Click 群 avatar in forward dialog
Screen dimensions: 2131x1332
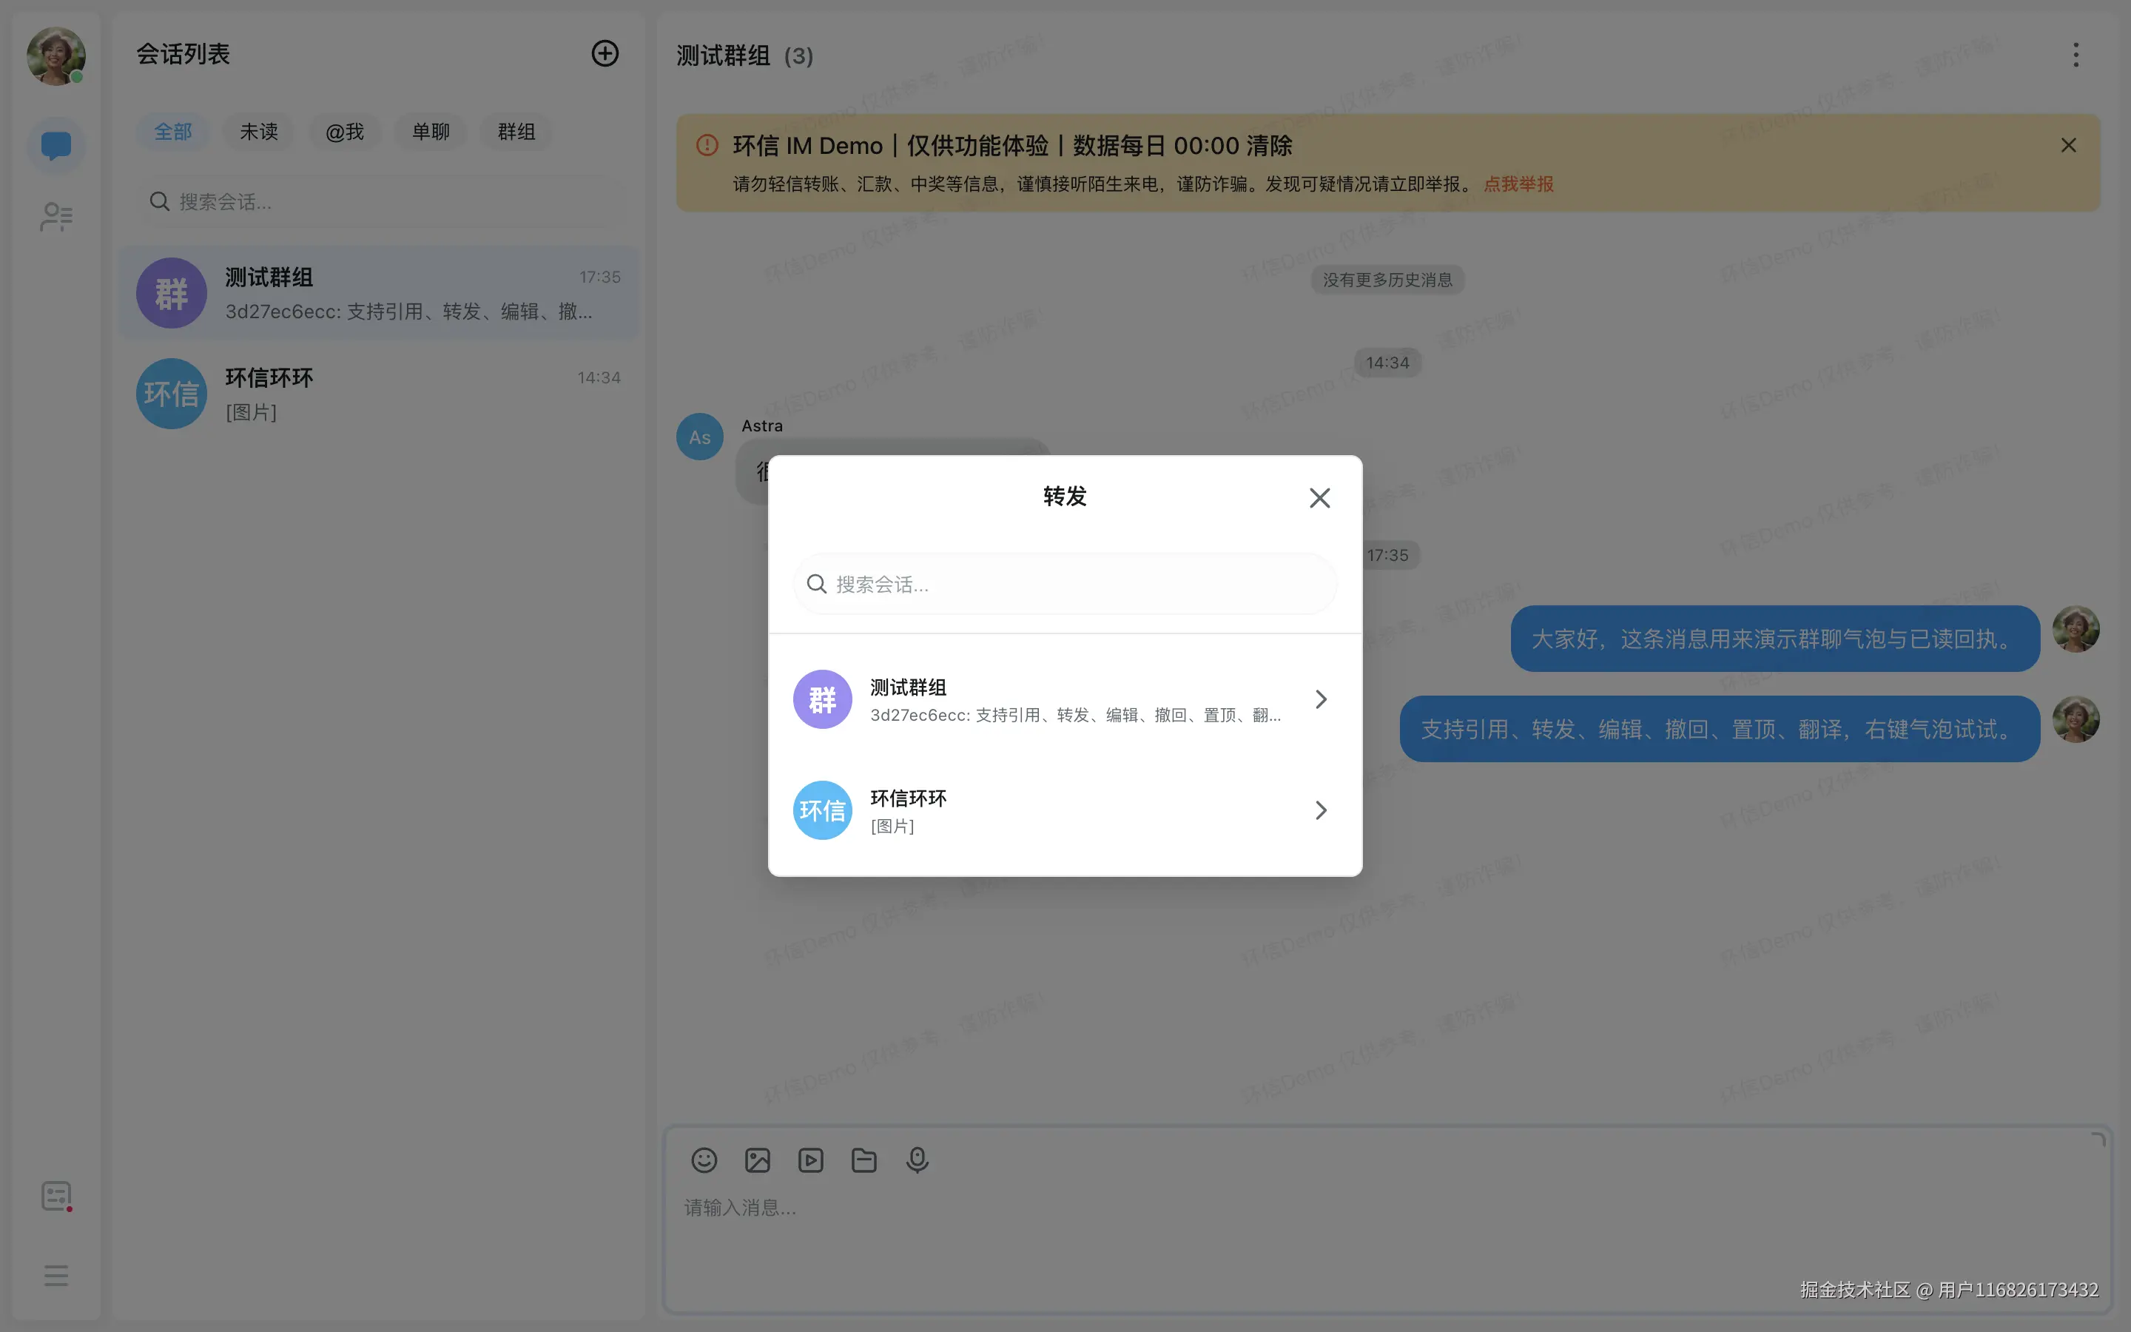[x=823, y=699]
